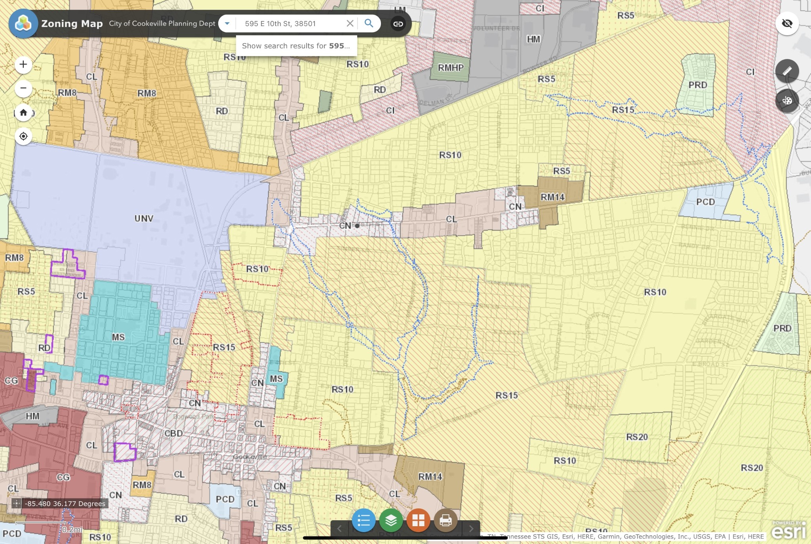Screen dimensions: 811x544
Task: Clear the address search text
Action: tap(350, 23)
